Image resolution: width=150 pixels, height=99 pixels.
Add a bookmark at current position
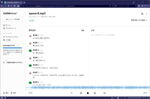(105, 93)
